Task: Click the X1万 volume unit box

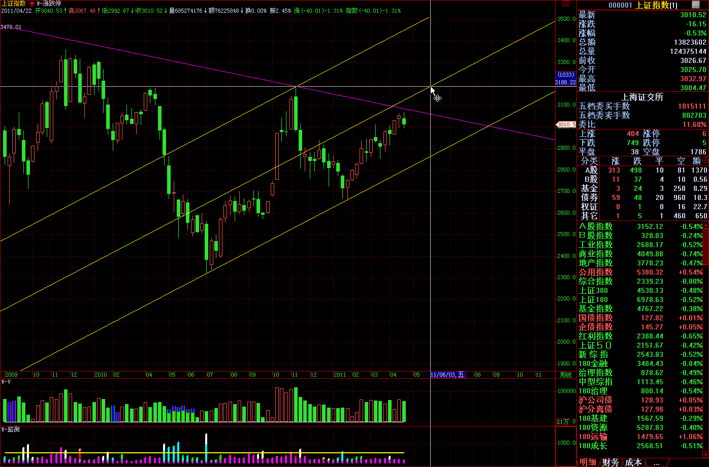Action: coord(562,421)
